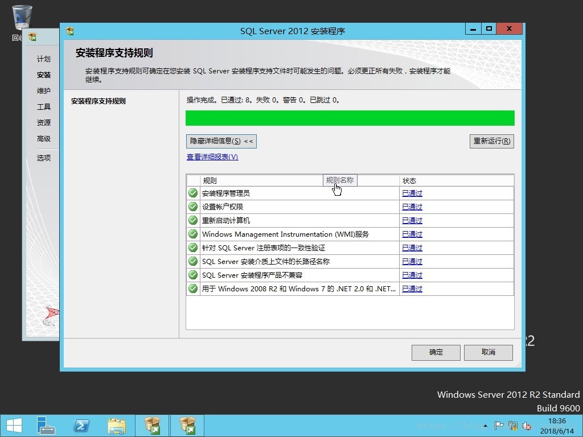The width and height of the screenshot is (583, 437).
Task: Open PowerShell from the taskbar
Action: (81, 426)
